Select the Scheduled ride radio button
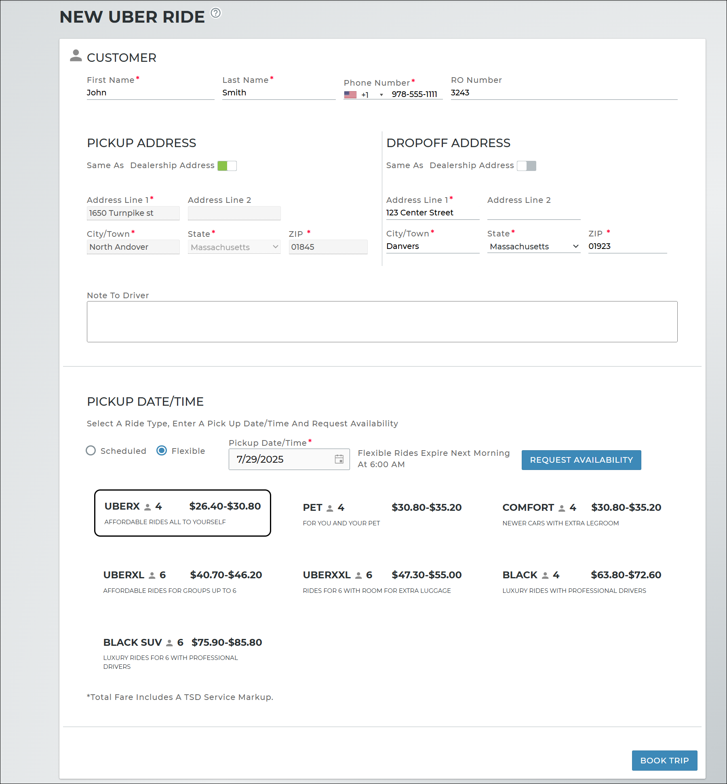Image resolution: width=727 pixels, height=784 pixels. coord(91,451)
